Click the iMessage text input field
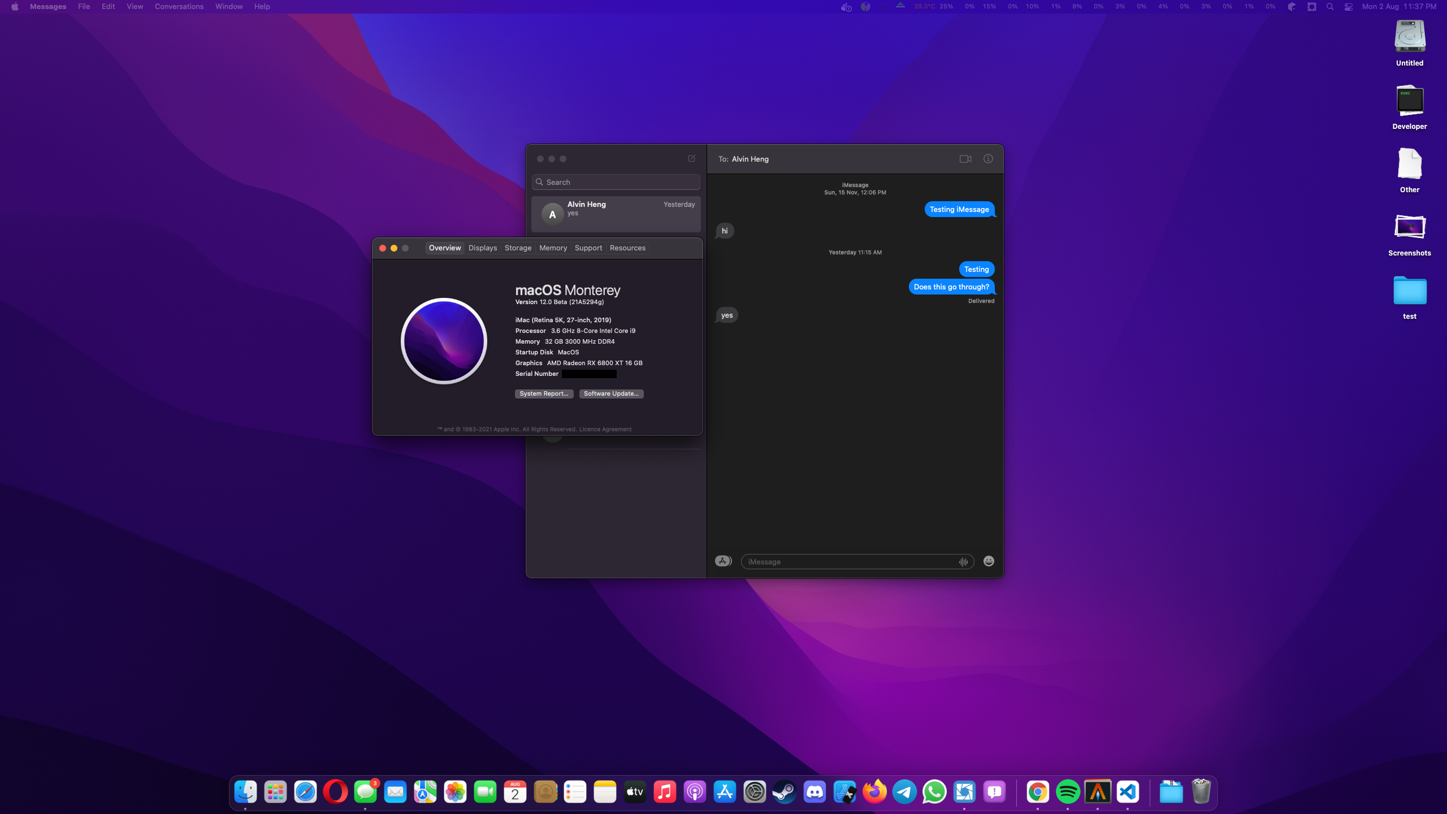The height and width of the screenshot is (814, 1447). 848,562
